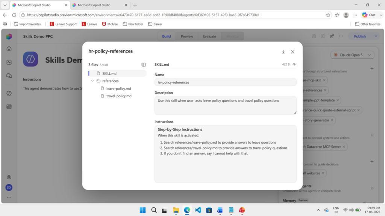The height and width of the screenshot is (216, 385).
Task: Remove the quick-quote-external-script chip
Action: (358, 110)
